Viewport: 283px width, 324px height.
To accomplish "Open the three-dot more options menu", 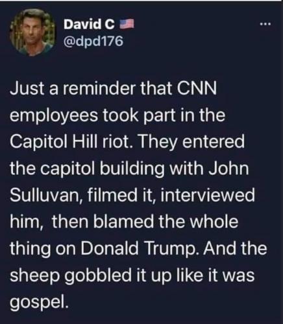I will coord(265,24).
